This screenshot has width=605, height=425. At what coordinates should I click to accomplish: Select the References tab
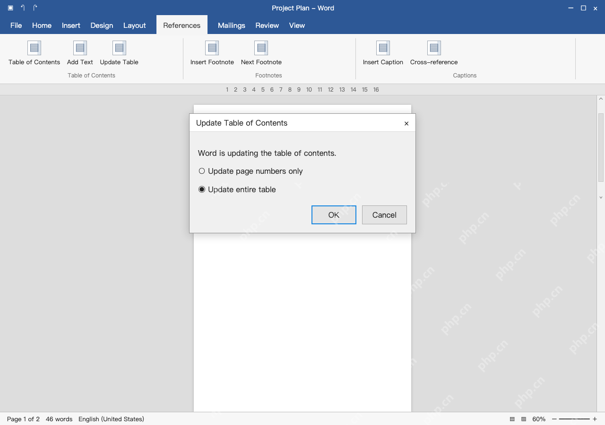(182, 25)
